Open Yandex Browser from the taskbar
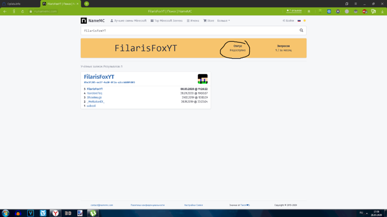 coord(56,213)
